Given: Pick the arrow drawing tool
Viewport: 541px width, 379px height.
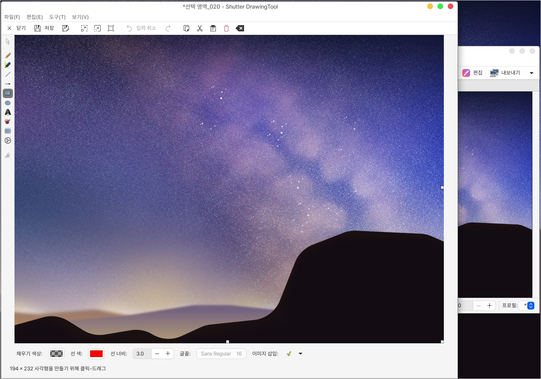Looking at the screenshot, I should tap(8, 84).
